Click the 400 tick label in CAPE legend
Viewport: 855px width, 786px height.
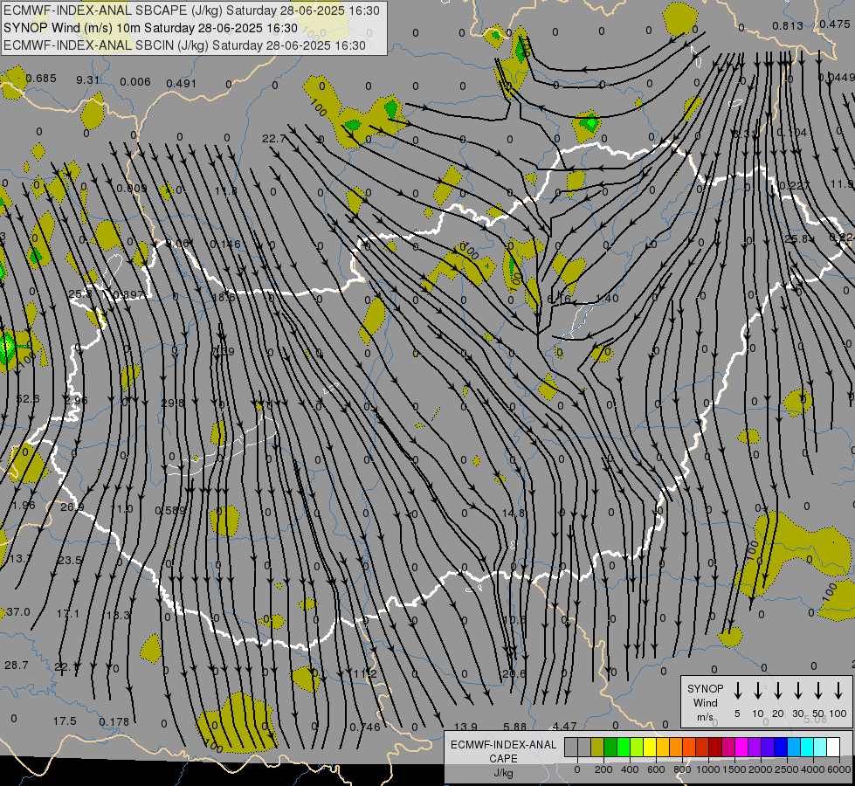coord(630,769)
